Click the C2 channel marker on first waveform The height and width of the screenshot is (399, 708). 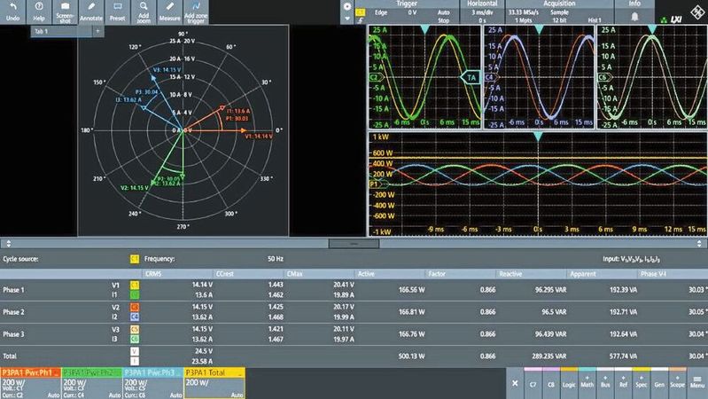coord(375,77)
